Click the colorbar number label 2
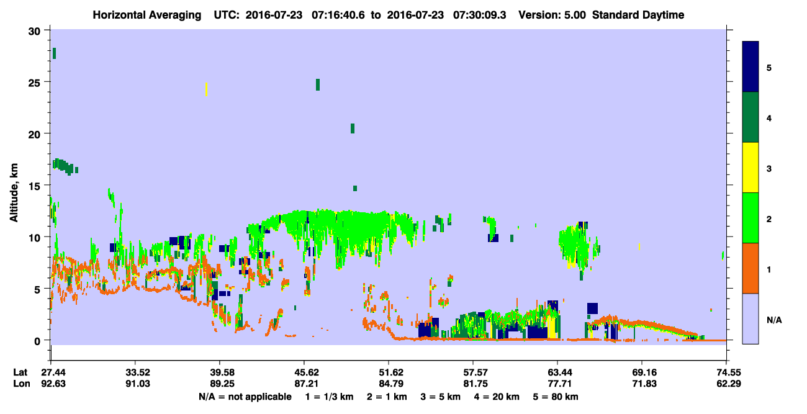This screenshot has width=807, height=414. point(769,218)
